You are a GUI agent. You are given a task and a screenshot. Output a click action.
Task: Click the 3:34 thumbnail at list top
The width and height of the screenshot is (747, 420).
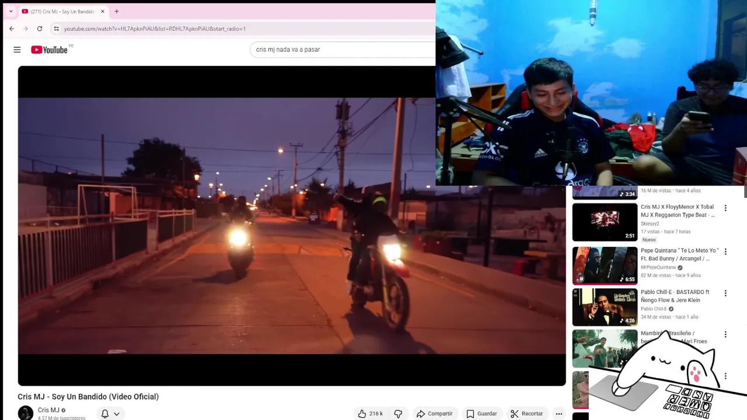click(x=605, y=193)
